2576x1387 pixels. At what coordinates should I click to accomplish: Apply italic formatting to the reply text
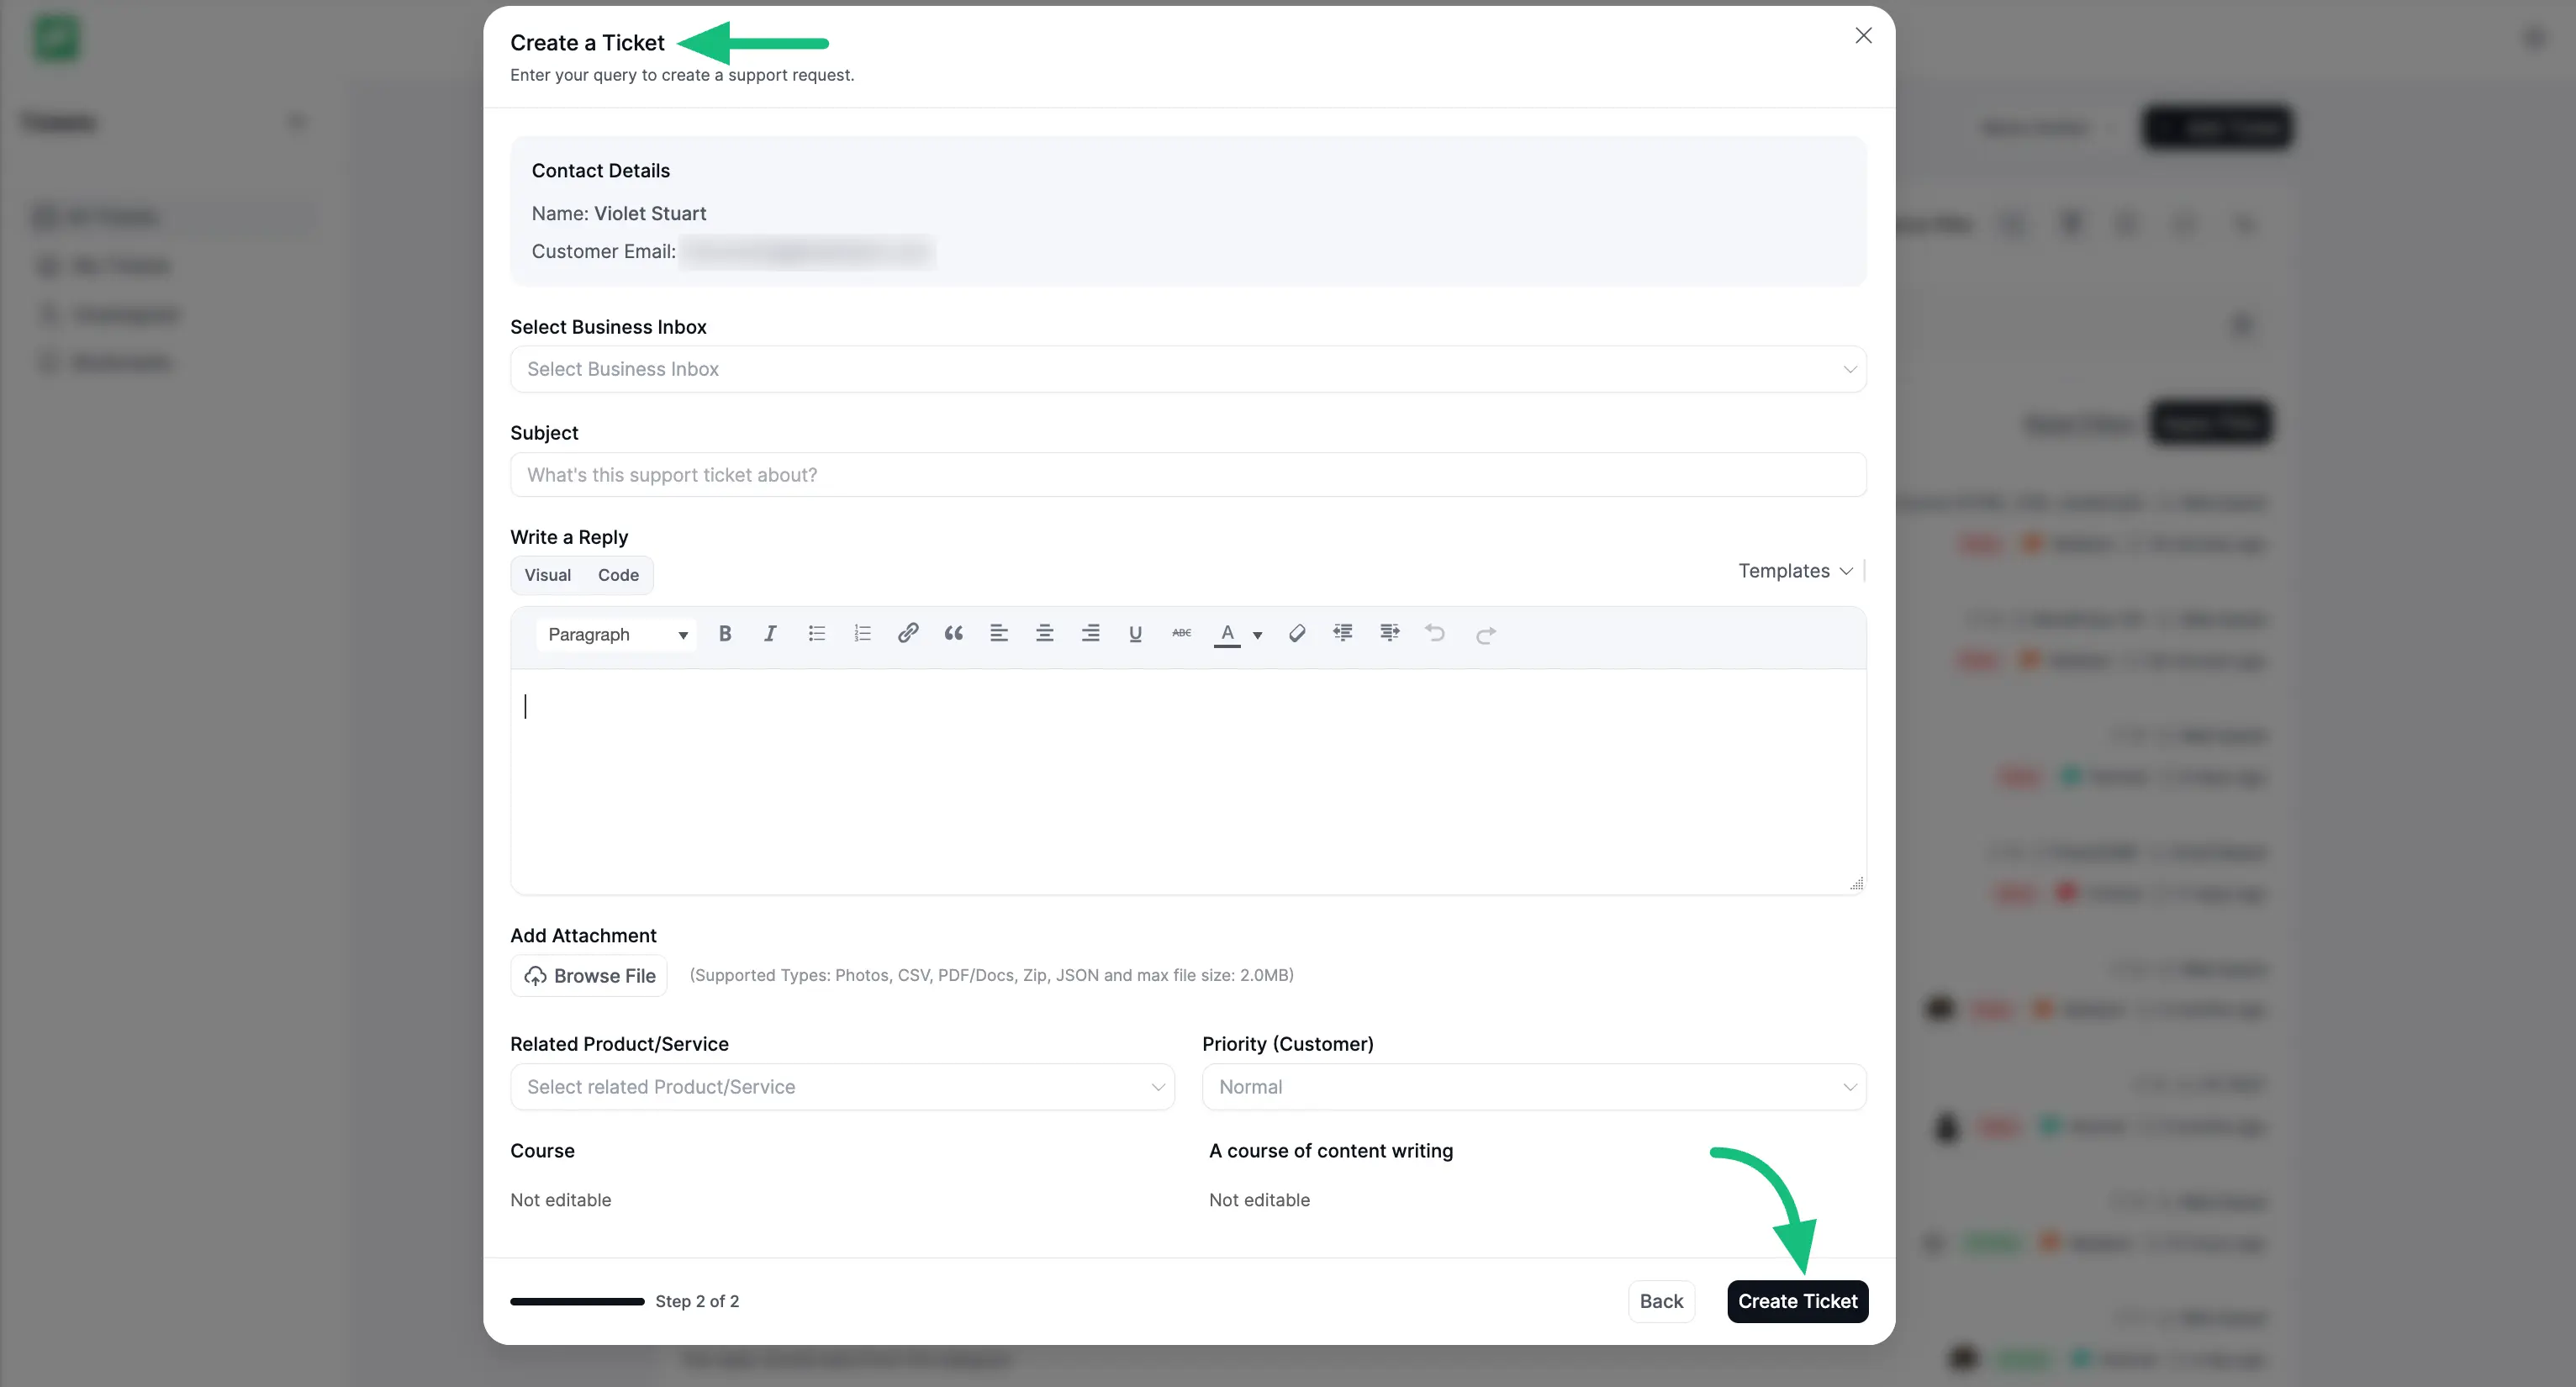(x=770, y=633)
